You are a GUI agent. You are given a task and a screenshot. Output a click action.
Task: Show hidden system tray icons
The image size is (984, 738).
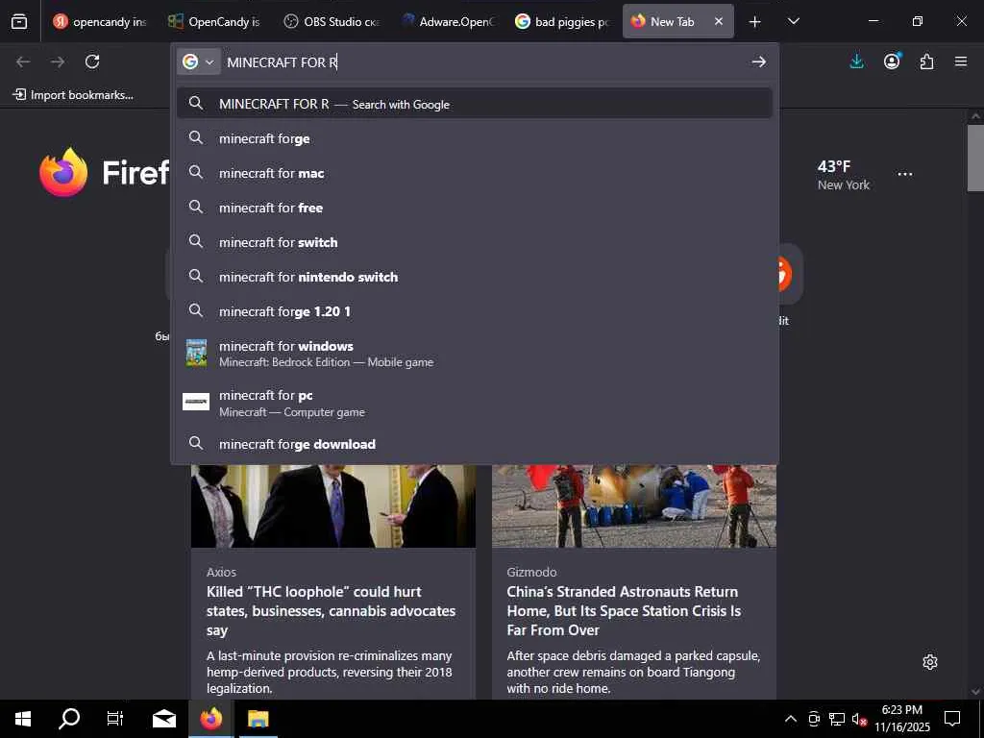click(791, 719)
